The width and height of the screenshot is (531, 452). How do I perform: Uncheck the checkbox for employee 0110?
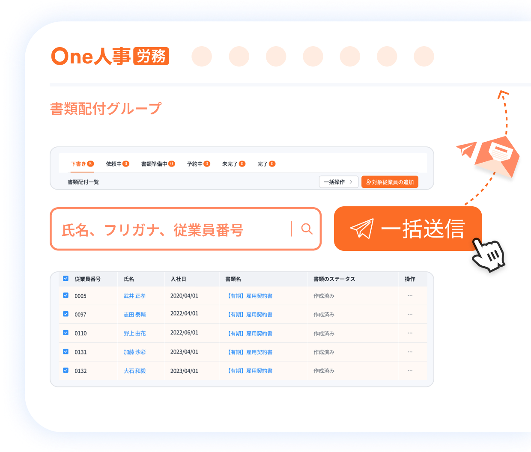pos(66,333)
